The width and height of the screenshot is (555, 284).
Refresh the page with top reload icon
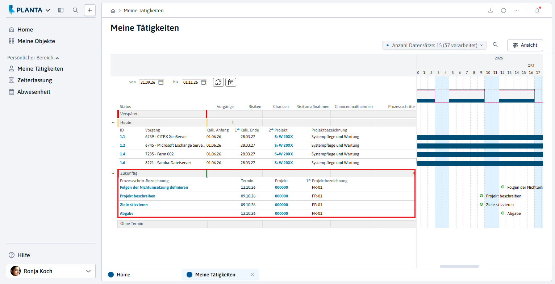[504, 11]
